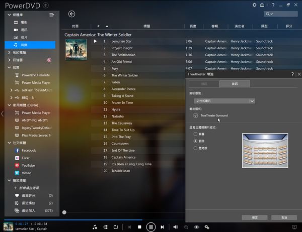This screenshot has height=232, width=302.
Task: Uncheck the TrueTheater Surround checkbox
Action: [195, 115]
